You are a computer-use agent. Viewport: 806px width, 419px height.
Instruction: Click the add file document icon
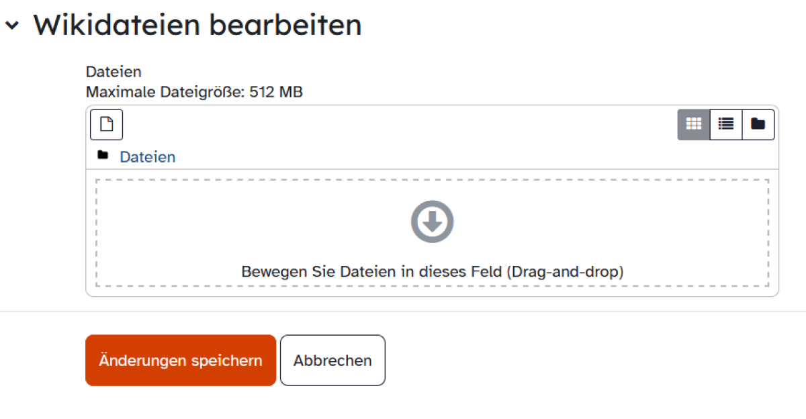(106, 124)
